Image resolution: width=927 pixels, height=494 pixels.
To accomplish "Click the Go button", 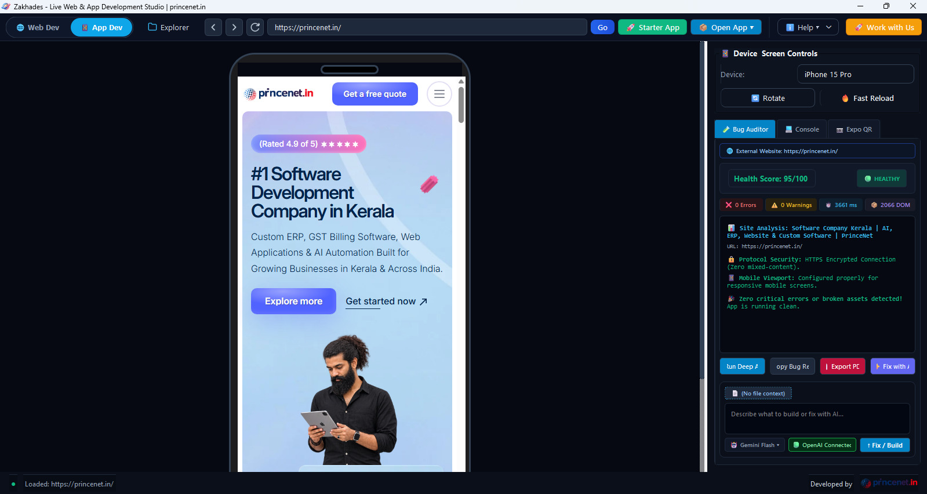I will click(x=602, y=27).
